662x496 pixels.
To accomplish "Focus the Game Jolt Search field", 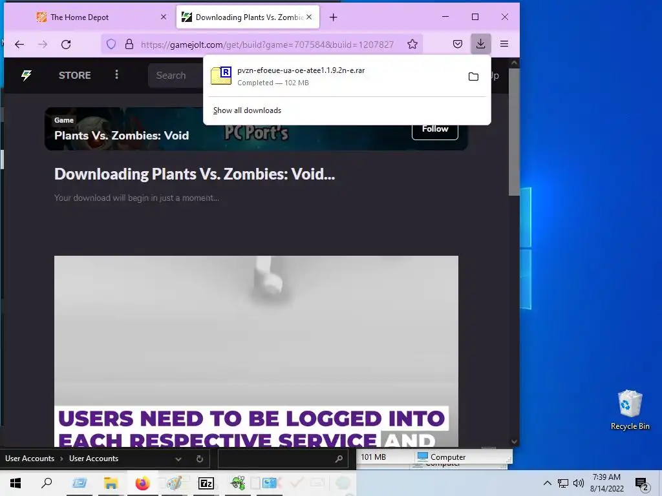I will pyautogui.click(x=176, y=76).
